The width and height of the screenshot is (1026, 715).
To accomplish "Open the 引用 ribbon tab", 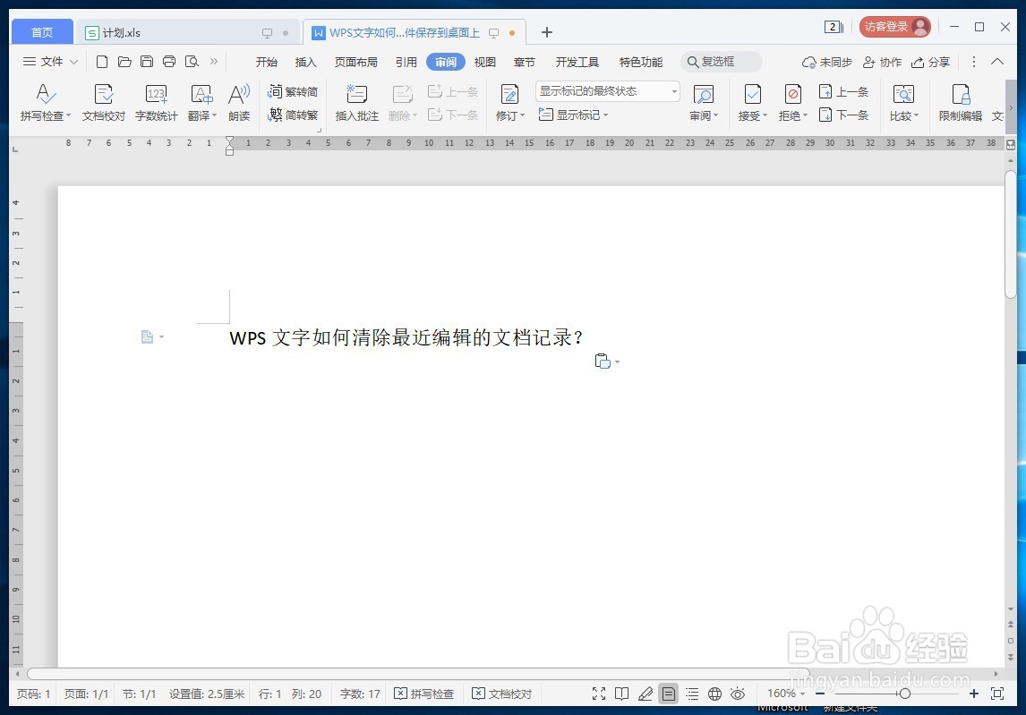I will [x=406, y=62].
